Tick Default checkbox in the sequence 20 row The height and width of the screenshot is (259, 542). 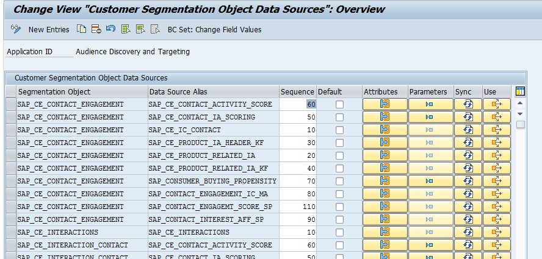click(340, 156)
